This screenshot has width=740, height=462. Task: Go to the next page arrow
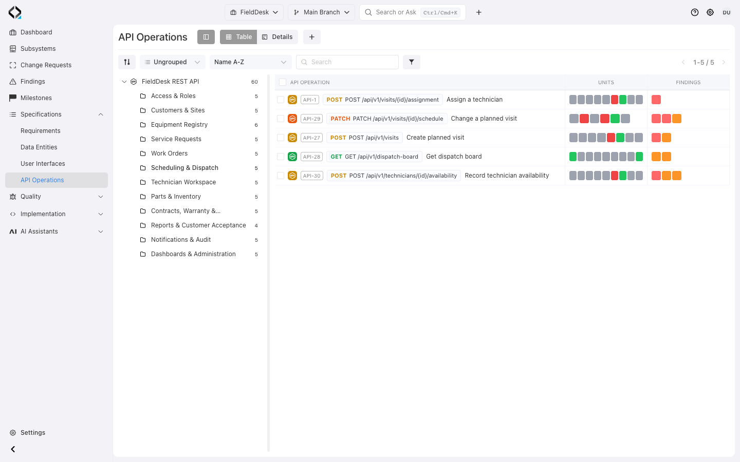tap(724, 62)
